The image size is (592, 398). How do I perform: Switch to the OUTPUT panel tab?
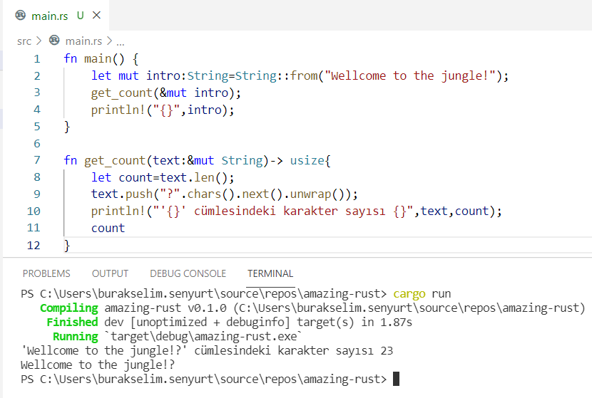110,273
